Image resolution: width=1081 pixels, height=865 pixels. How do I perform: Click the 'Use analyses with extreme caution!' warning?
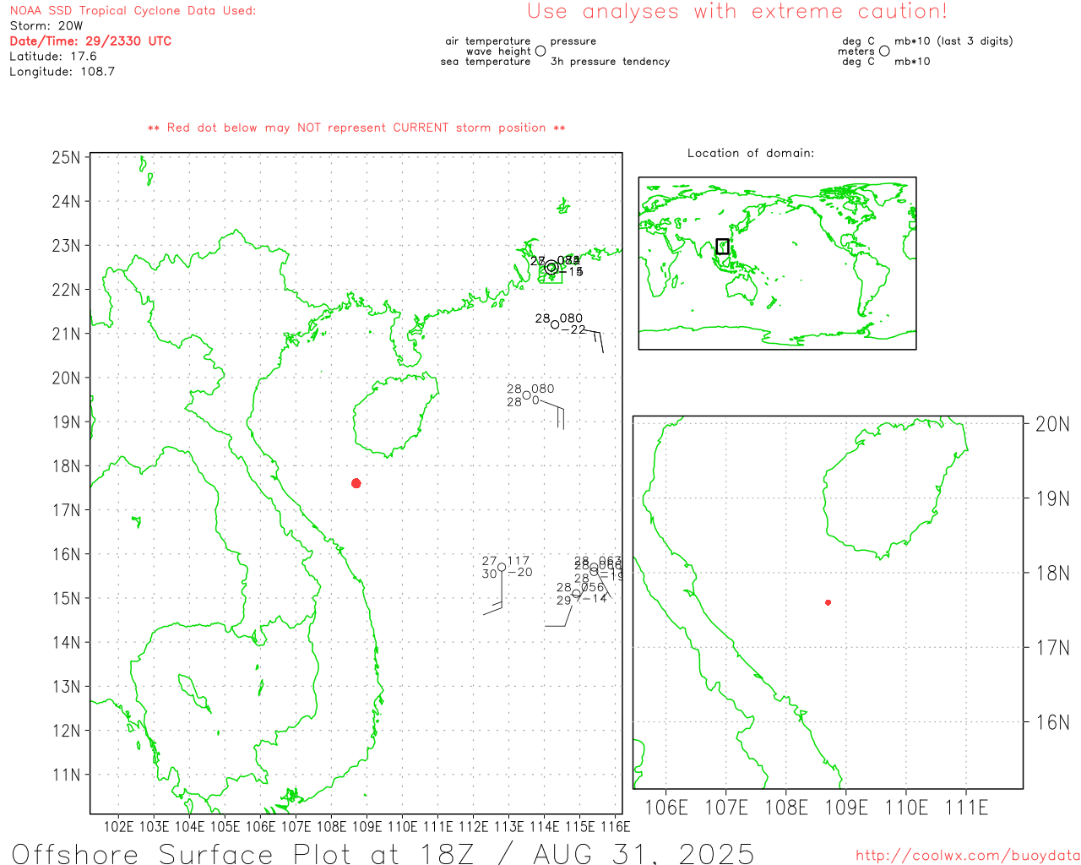737,12
